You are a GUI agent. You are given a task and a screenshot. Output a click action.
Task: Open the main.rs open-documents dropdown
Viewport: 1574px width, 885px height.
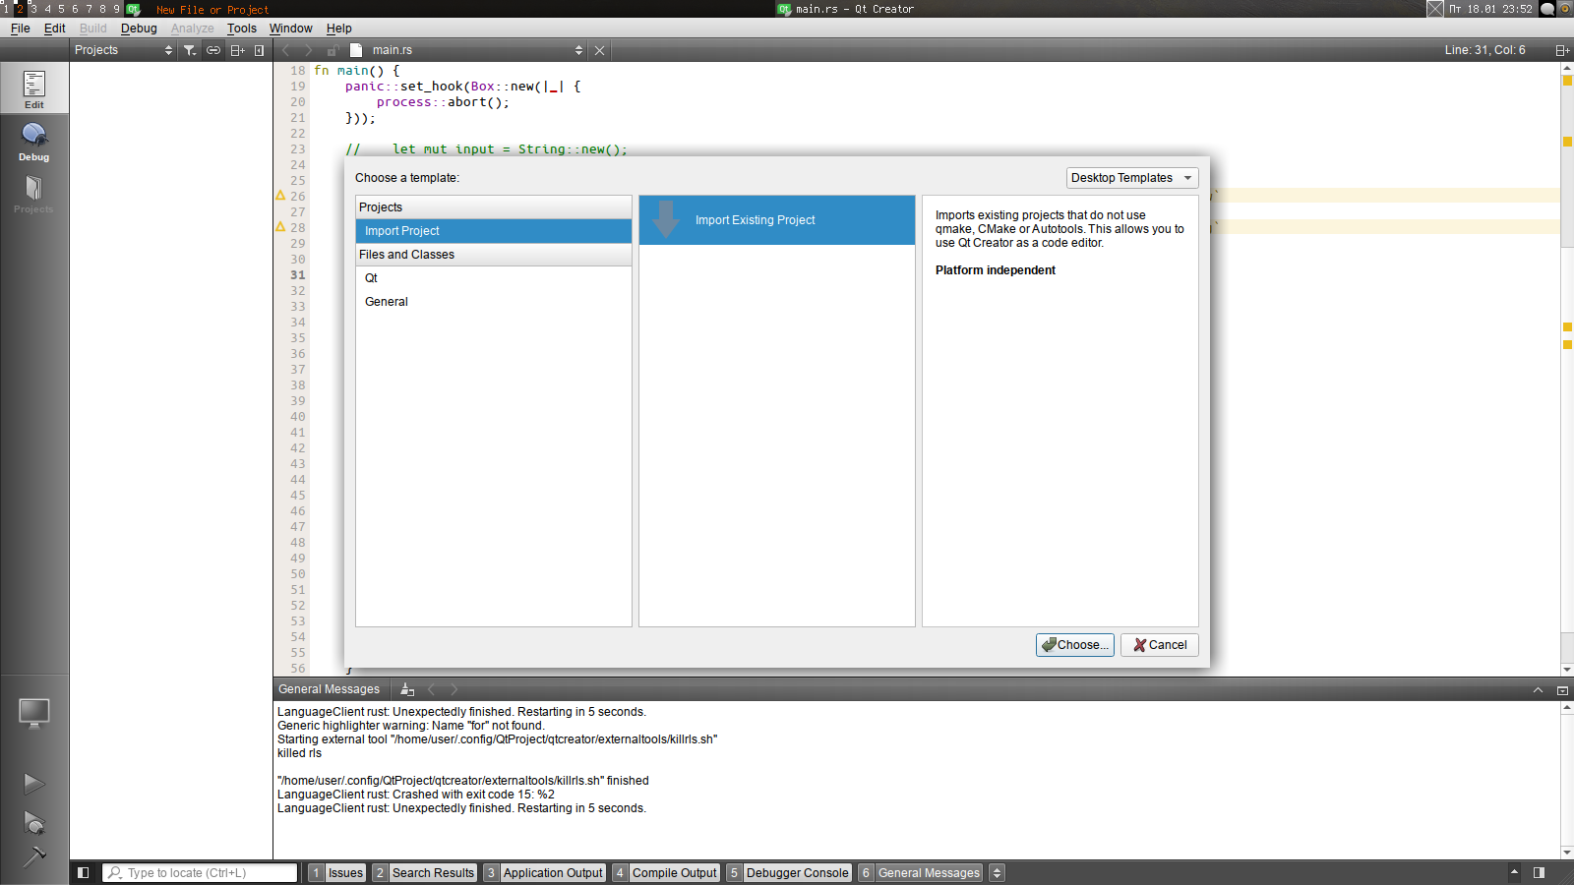pos(477,50)
